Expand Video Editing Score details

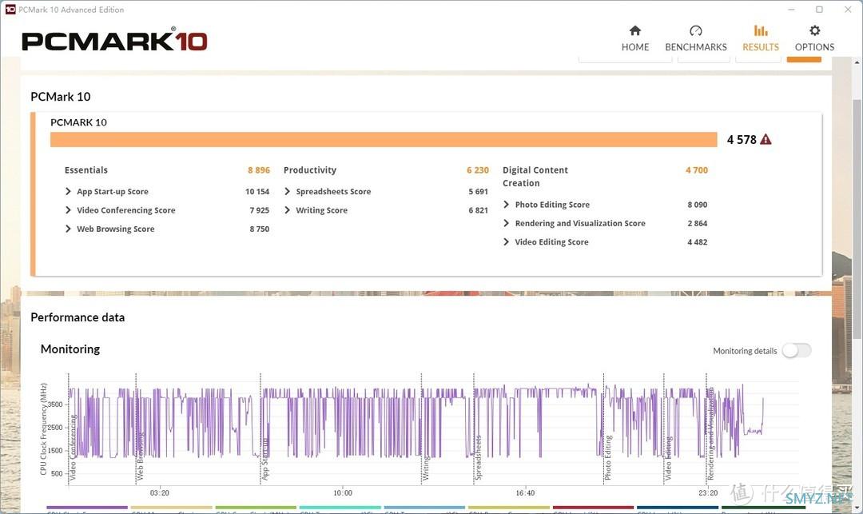[507, 242]
